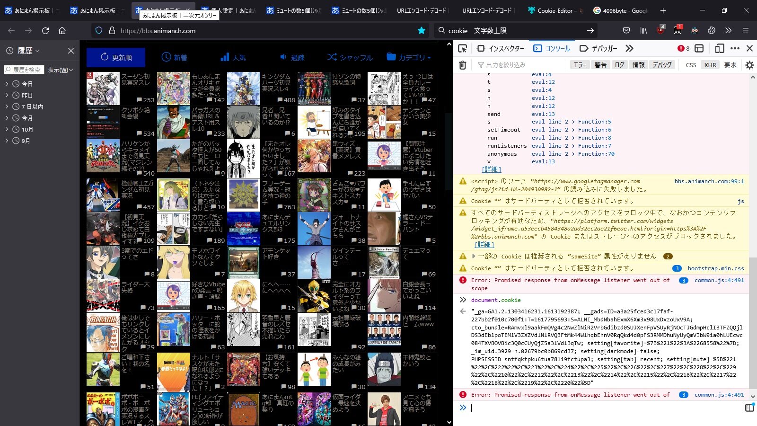Image resolution: width=757 pixels, height=426 pixels.
Task: Switch to 4096byte Google browser tab
Action: click(x=620, y=10)
